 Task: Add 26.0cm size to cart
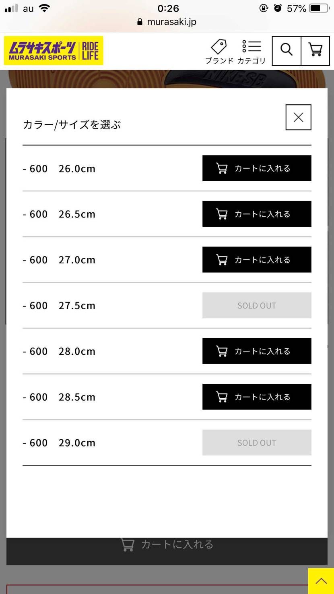tap(257, 168)
